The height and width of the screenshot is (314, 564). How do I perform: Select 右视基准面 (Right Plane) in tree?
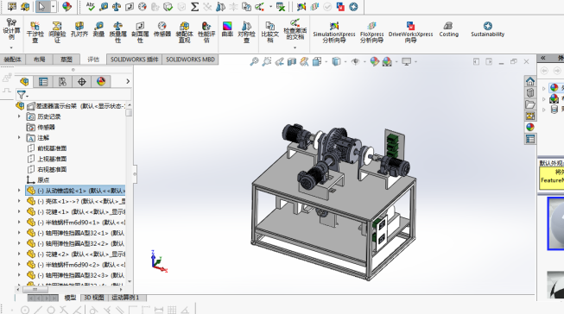click(48, 170)
